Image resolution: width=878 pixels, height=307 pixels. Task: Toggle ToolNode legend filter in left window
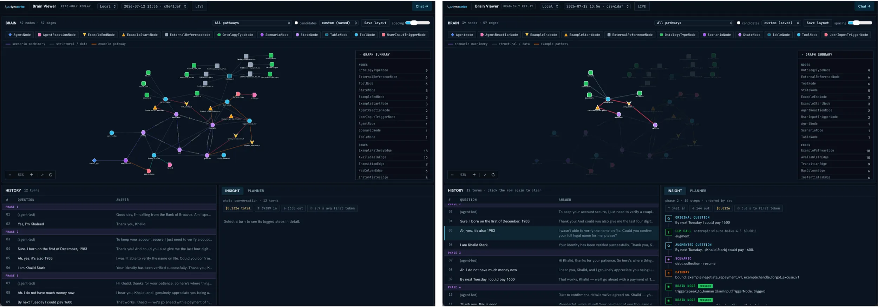point(365,35)
